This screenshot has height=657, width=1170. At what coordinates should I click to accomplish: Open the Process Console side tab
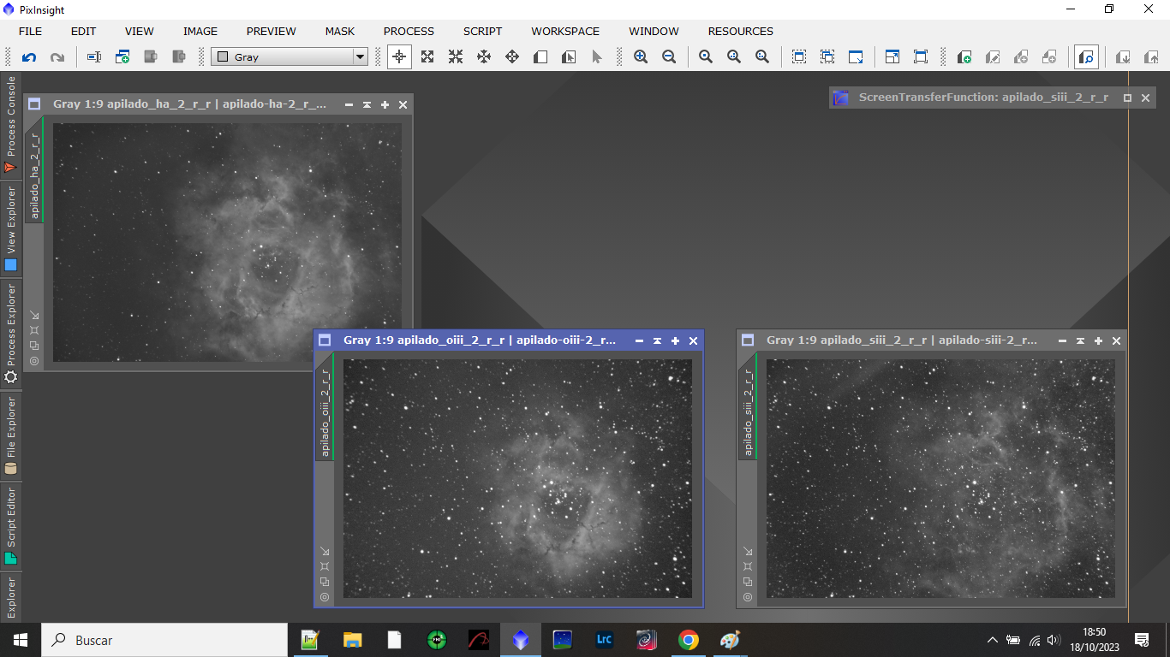click(11, 125)
